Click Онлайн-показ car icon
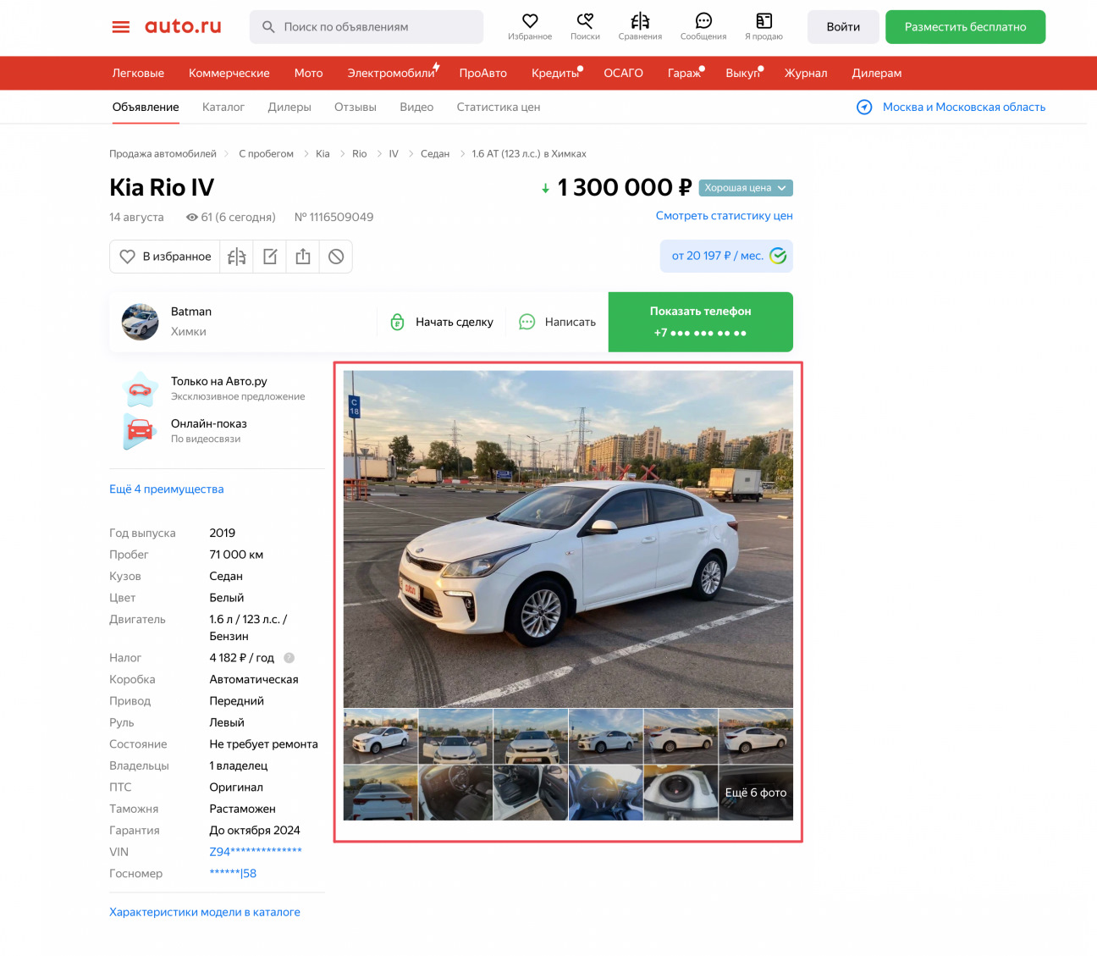Image resolution: width=1097 pixels, height=956 pixels. 140,431
